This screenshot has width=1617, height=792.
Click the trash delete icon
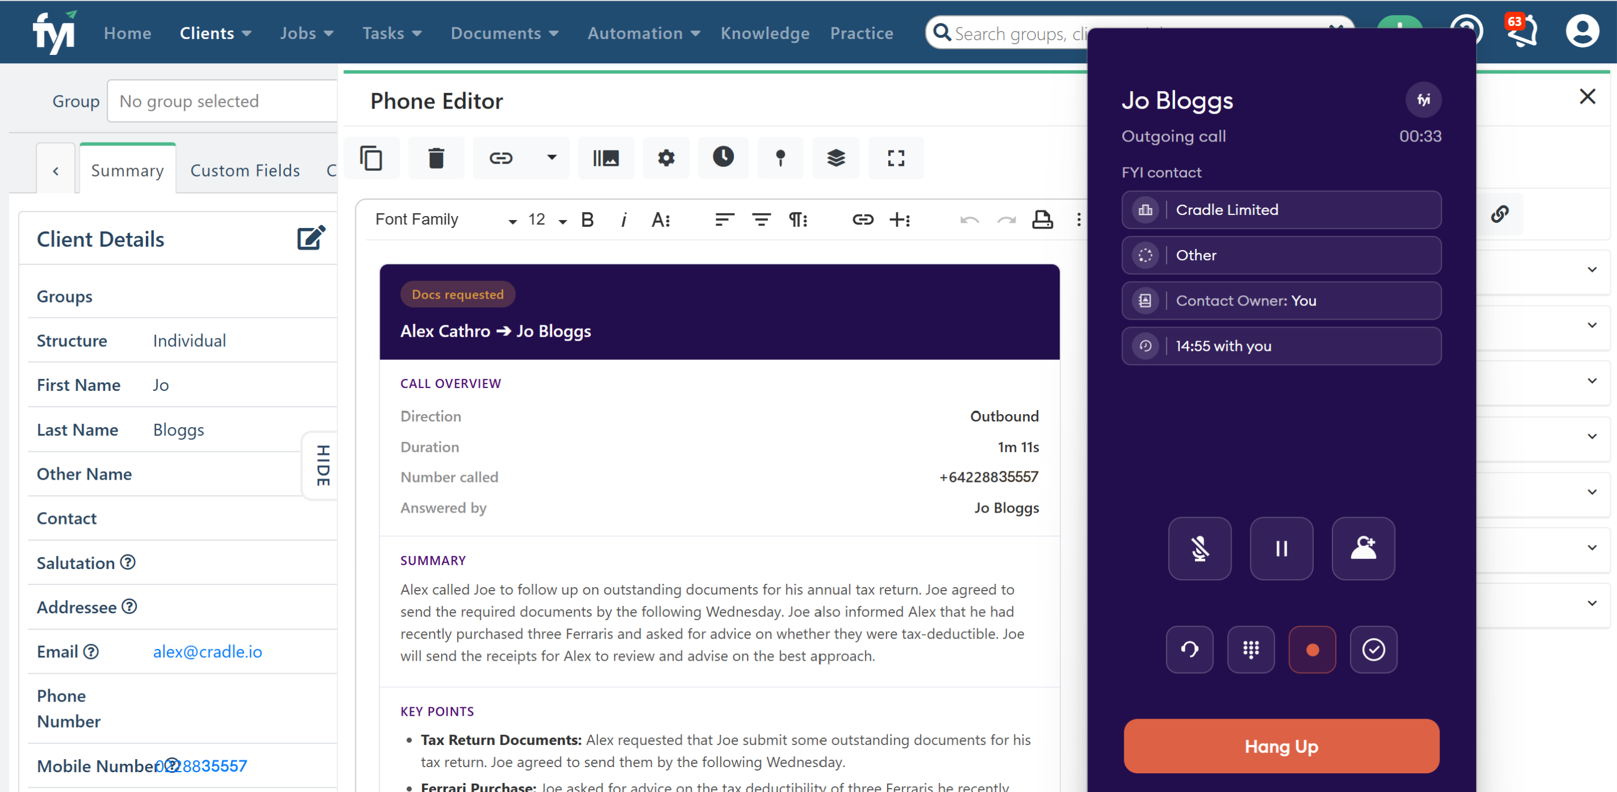pos(436,158)
